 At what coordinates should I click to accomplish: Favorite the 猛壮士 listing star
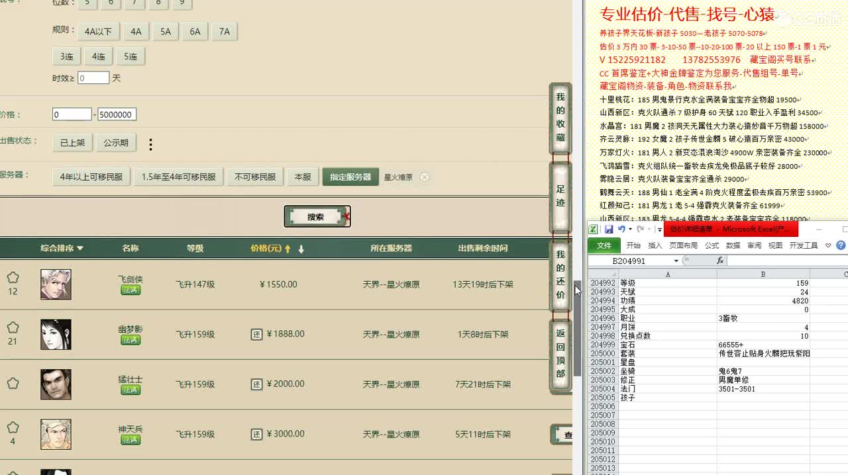13,383
